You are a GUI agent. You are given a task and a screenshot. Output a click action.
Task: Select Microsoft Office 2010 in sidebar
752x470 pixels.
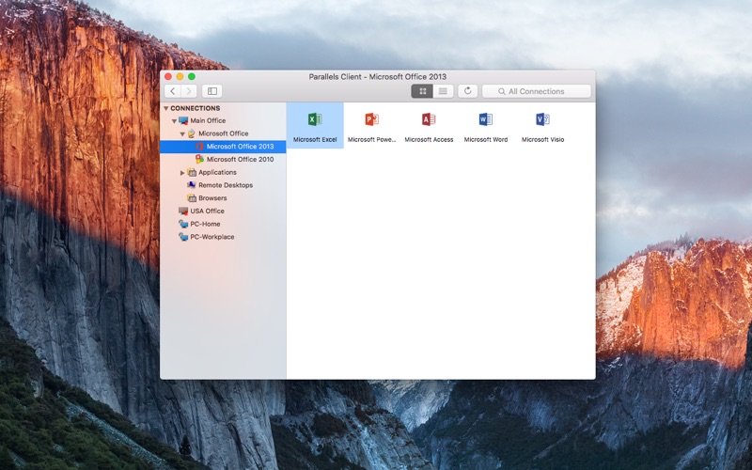click(x=240, y=160)
